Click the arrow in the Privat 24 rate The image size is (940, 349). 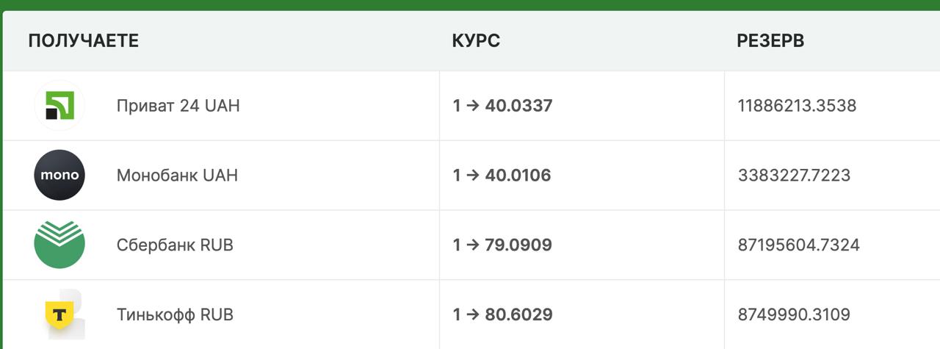pos(473,106)
